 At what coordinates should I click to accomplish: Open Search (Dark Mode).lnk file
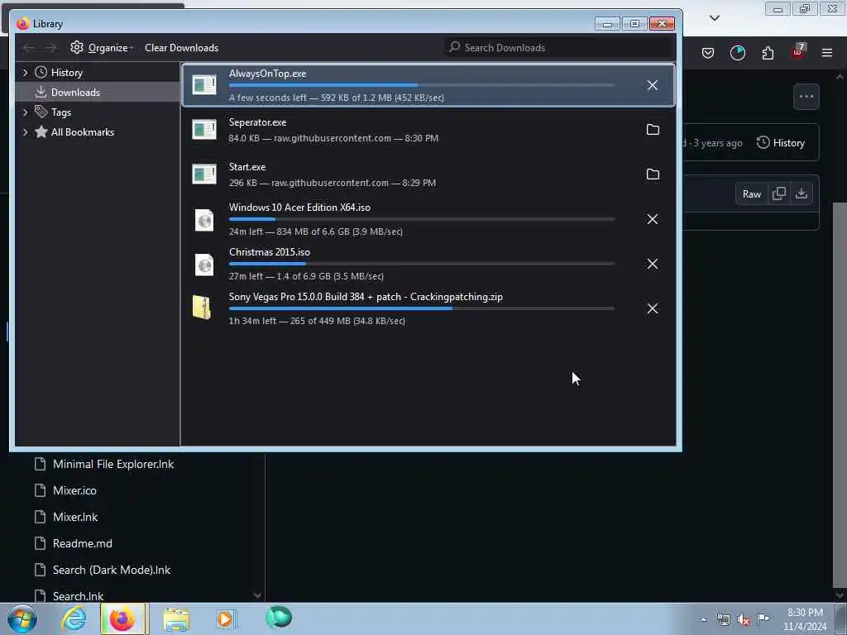[x=112, y=570]
